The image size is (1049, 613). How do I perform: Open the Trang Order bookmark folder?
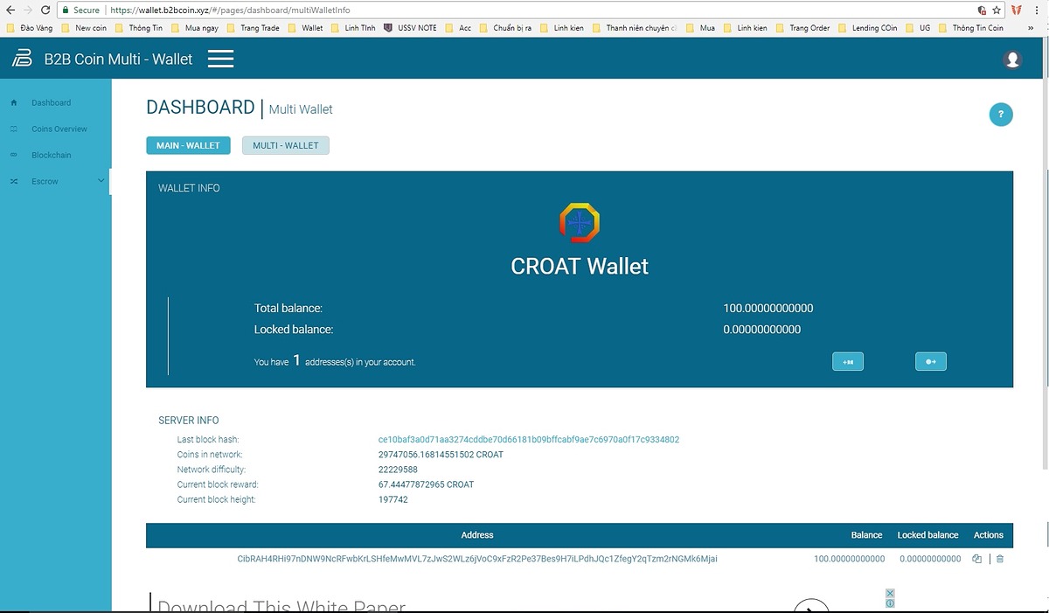[x=802, y=28]
